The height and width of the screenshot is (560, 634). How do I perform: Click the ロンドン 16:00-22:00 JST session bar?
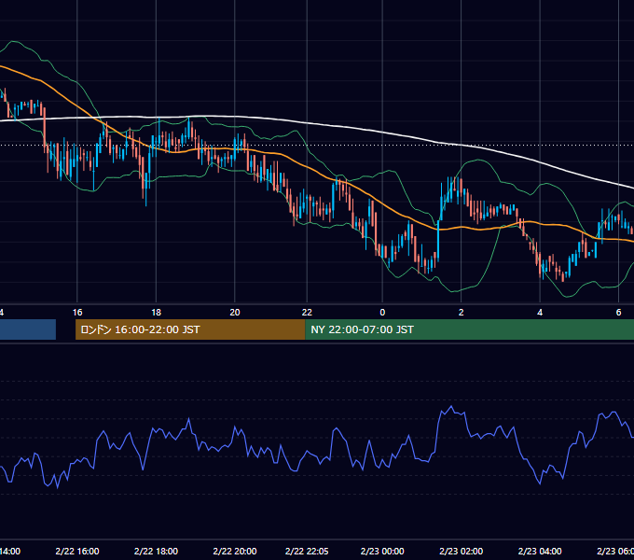click(x=190, y=329)
